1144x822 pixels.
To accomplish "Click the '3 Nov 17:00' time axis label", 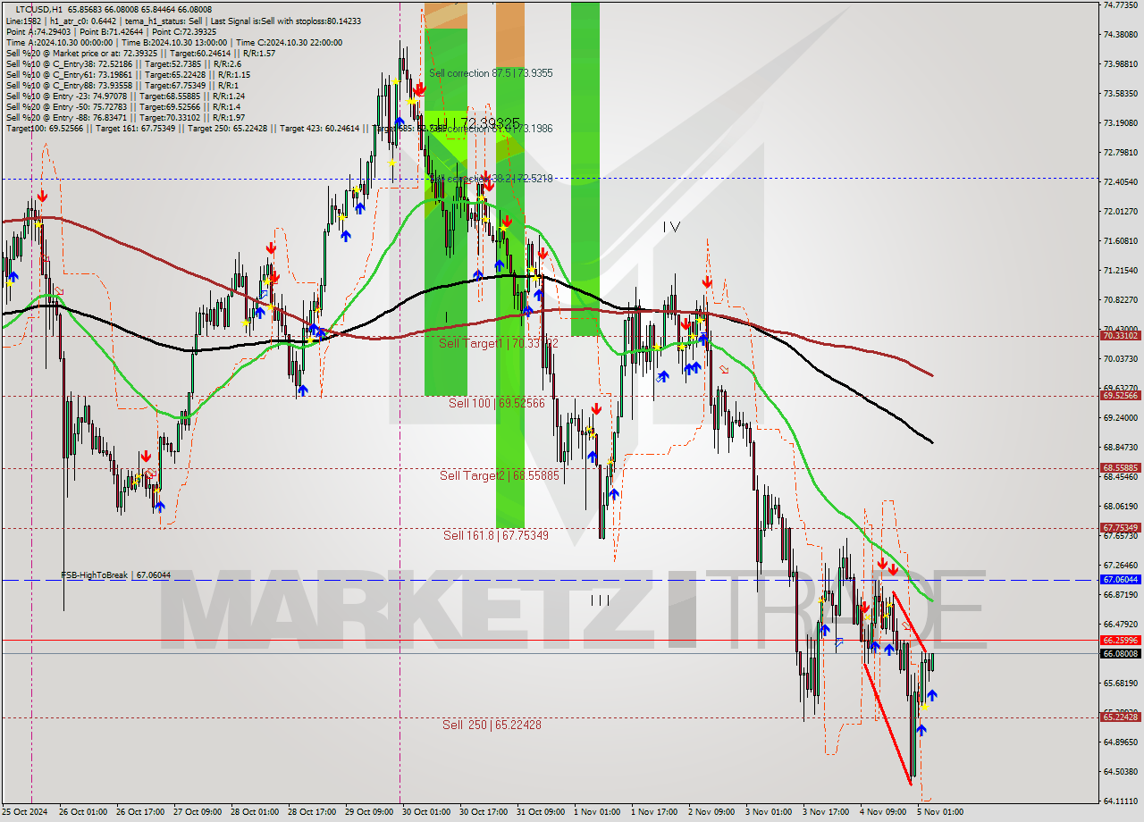I will click(824, 812).
